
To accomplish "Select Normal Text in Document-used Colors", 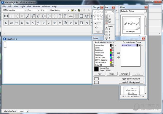I will coord(131,45).
